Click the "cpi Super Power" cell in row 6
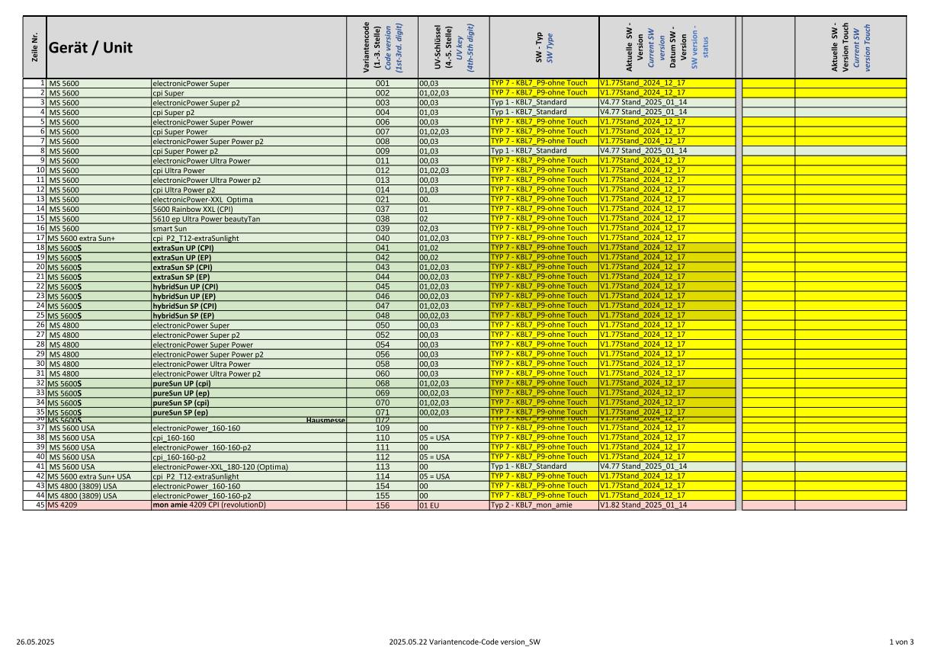This screenshot has height=657, width=930. 250,132
